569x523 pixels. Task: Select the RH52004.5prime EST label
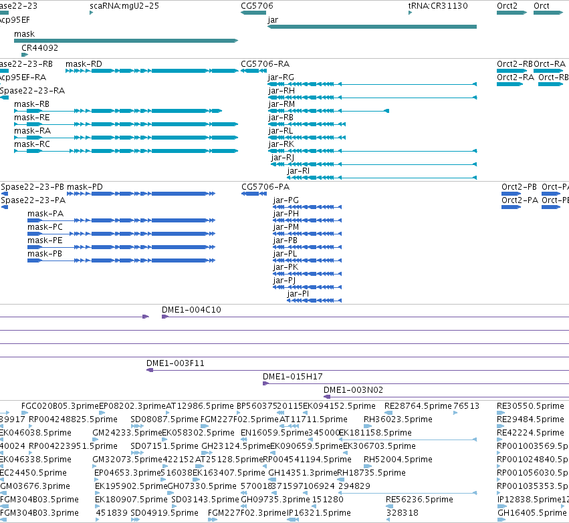(x=398, y=460)
